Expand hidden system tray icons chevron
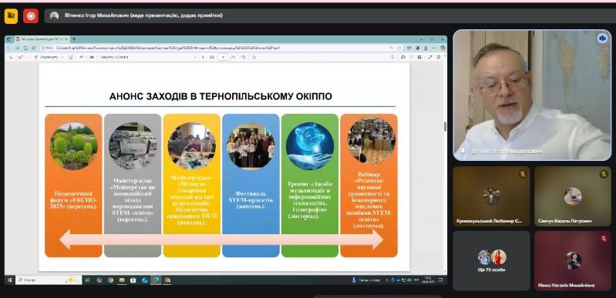Image resolution: width=616 pixels, height=298 pixels. [387, 280]
